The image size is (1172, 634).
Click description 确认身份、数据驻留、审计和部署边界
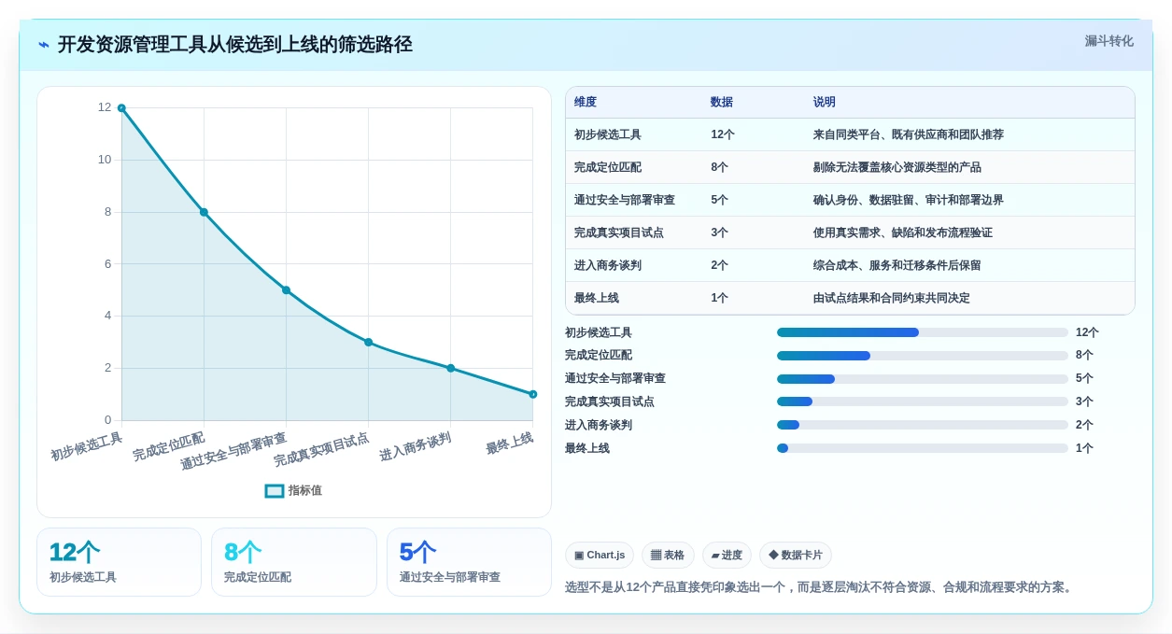[909, 200]
